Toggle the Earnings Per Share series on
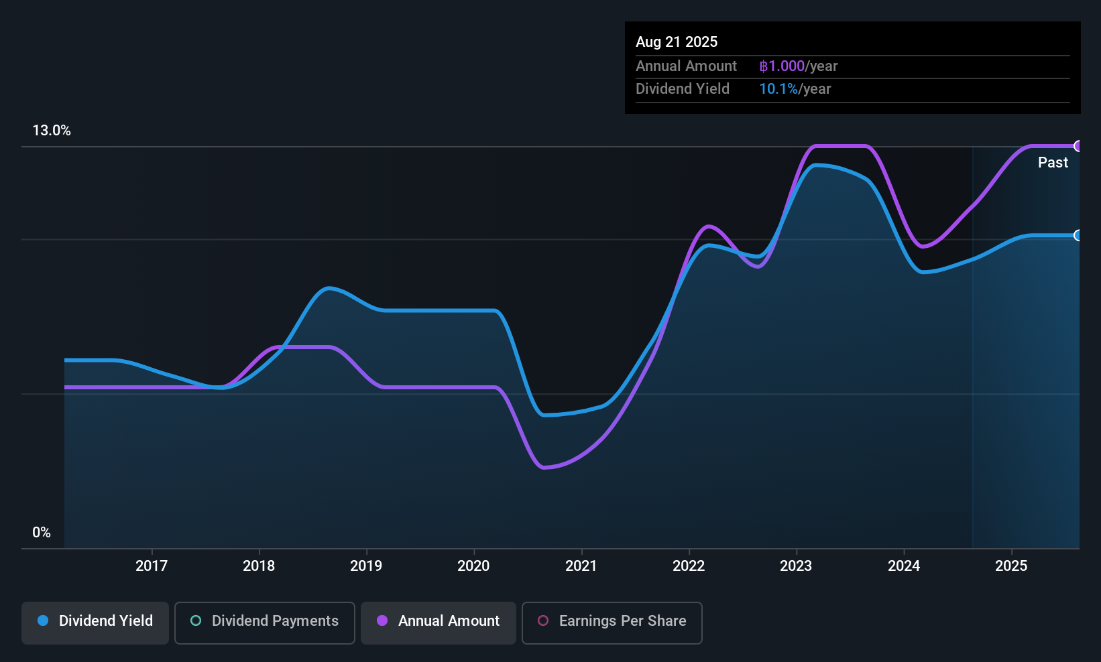This screenshot has width=1101, height=662. click(612, 622)
